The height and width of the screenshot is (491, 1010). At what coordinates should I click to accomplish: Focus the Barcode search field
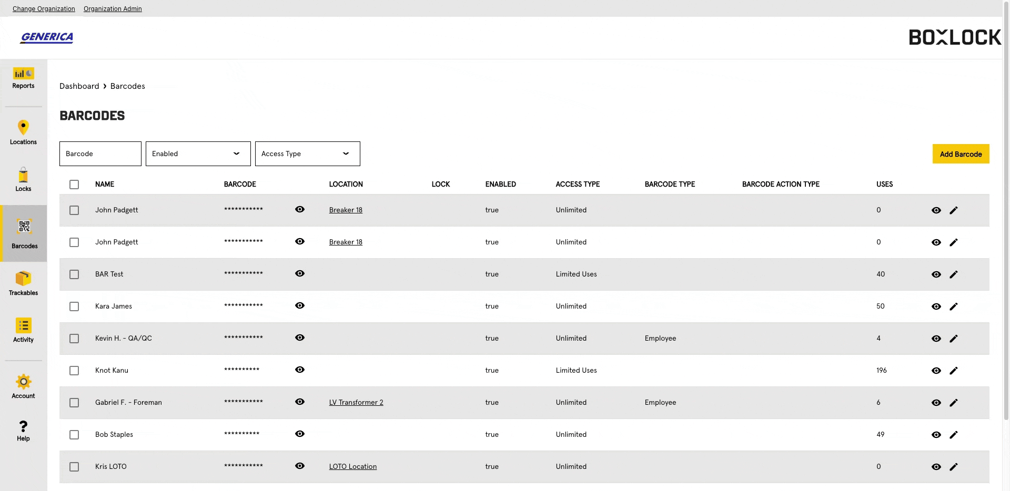coord(100,154)
